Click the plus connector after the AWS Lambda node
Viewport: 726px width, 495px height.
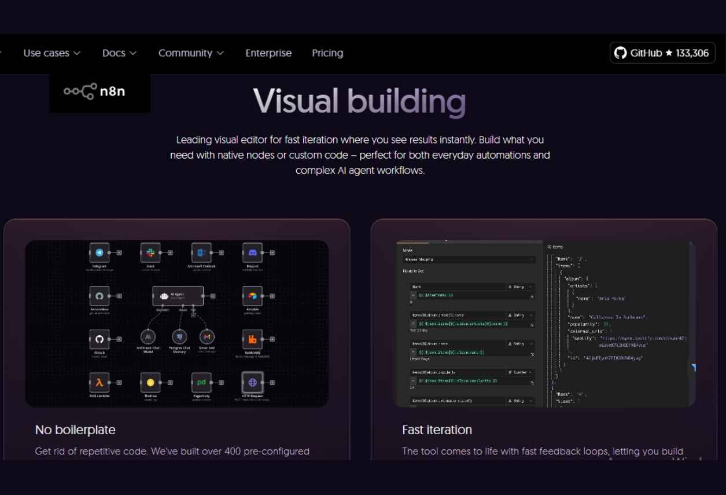tap(119, 382)
